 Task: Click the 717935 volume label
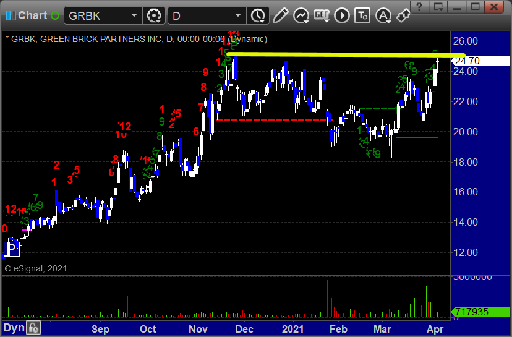[480, 312]
